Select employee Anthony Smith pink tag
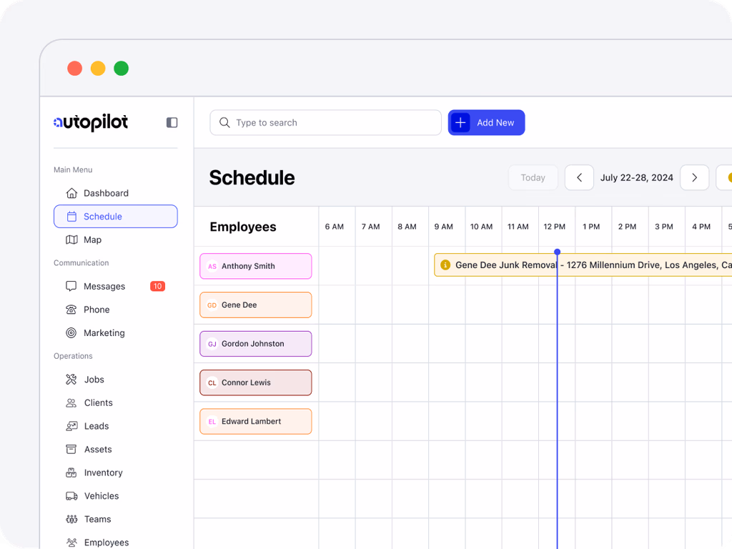 click(256, 266)
